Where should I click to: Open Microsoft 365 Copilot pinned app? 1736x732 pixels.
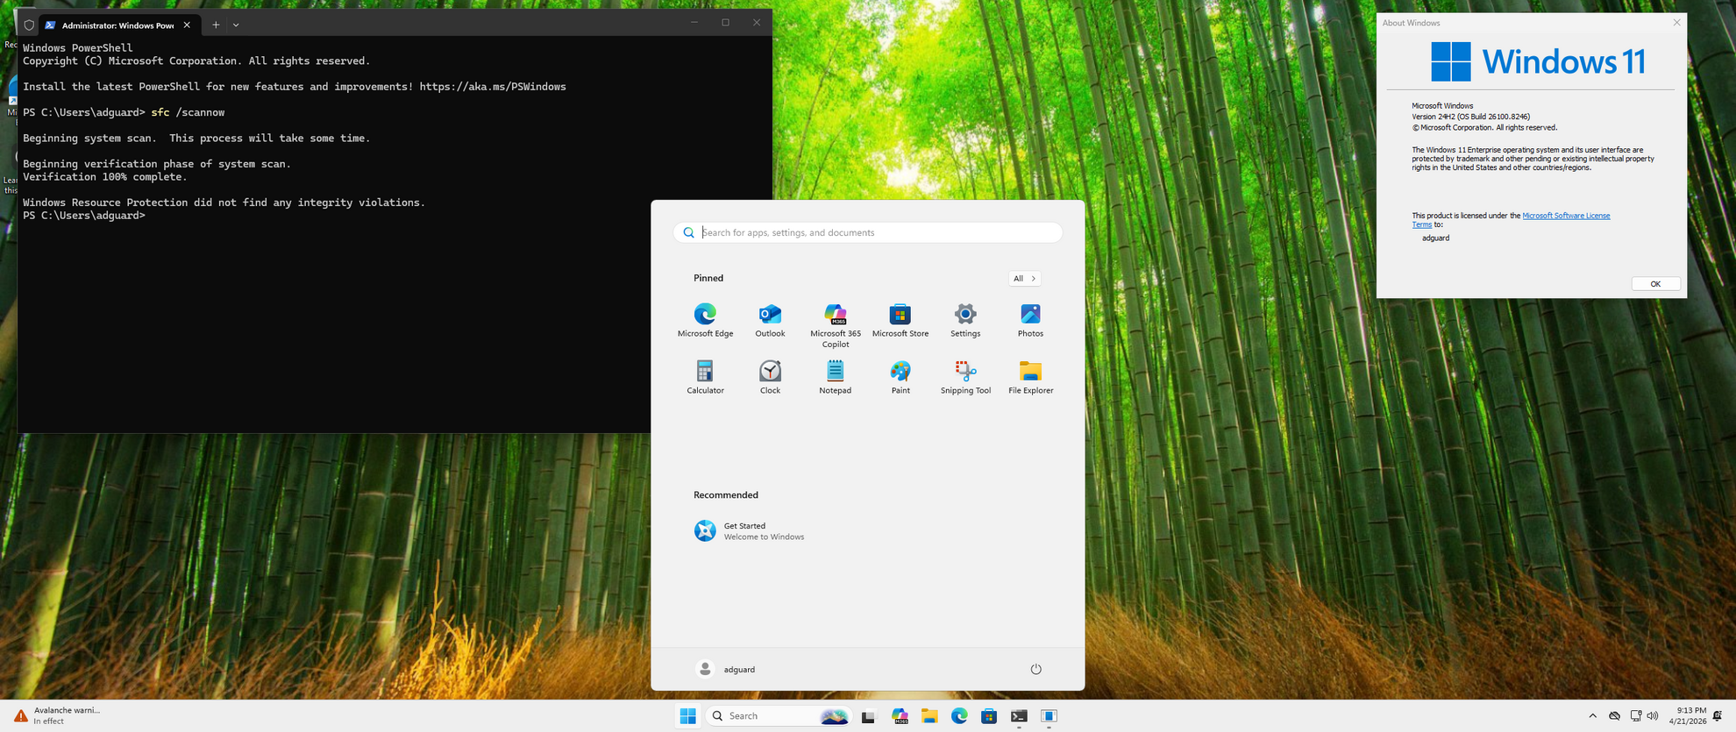pos(835,315)
